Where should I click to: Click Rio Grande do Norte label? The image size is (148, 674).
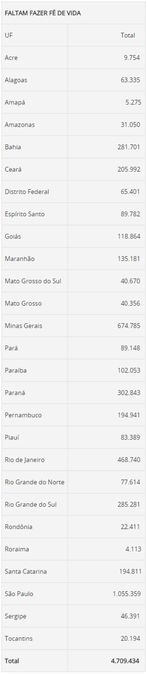[x=34, y=482]
